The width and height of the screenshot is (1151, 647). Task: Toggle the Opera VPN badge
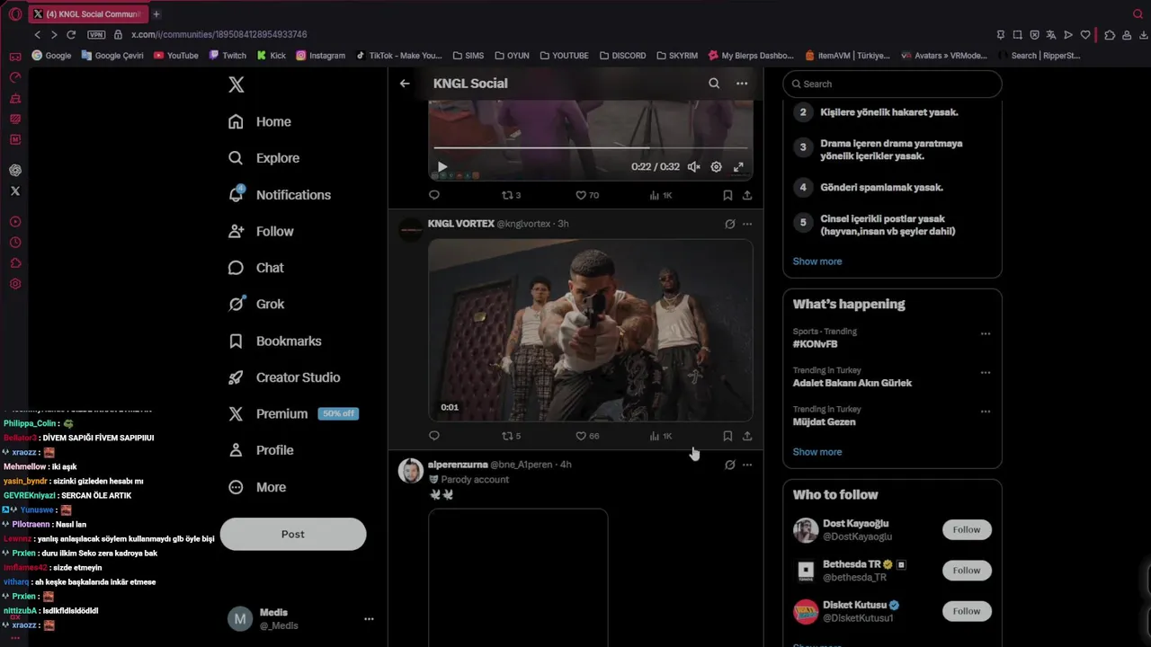coord(96,34)
